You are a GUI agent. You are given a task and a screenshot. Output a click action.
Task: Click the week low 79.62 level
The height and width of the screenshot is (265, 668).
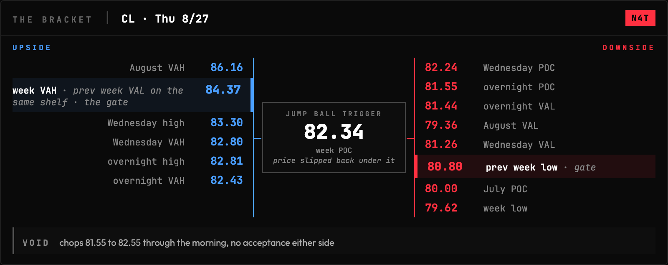(x=536, y=208)
